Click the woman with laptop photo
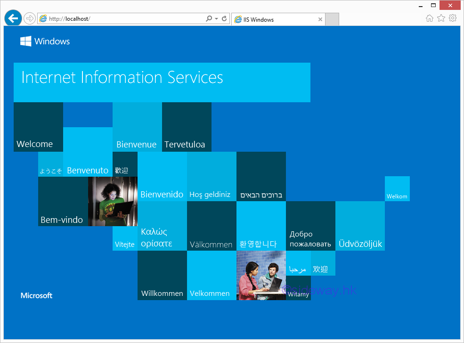 point(113,201)
